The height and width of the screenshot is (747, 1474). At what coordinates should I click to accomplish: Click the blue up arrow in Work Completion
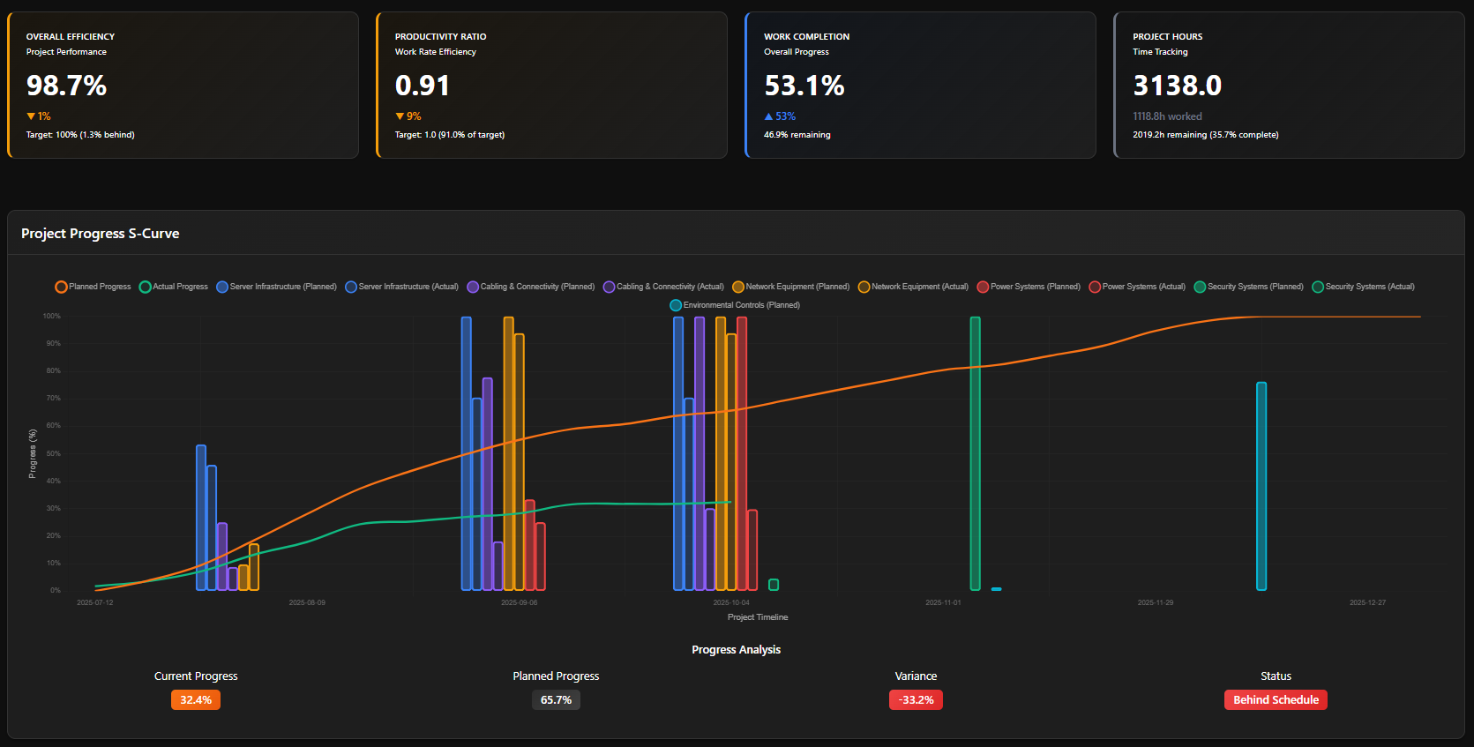[x=768, y=116]
